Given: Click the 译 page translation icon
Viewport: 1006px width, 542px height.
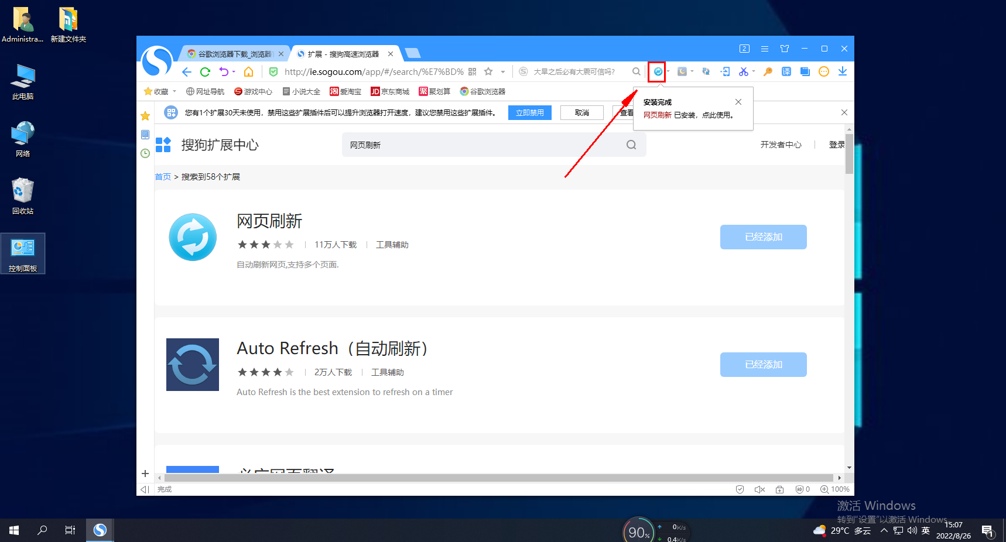Looking at the screenshot, I should [786, 71].
